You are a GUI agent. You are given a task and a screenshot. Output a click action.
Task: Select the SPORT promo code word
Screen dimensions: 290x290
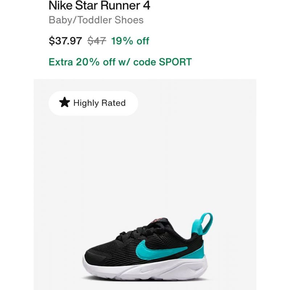pos(175,62)
